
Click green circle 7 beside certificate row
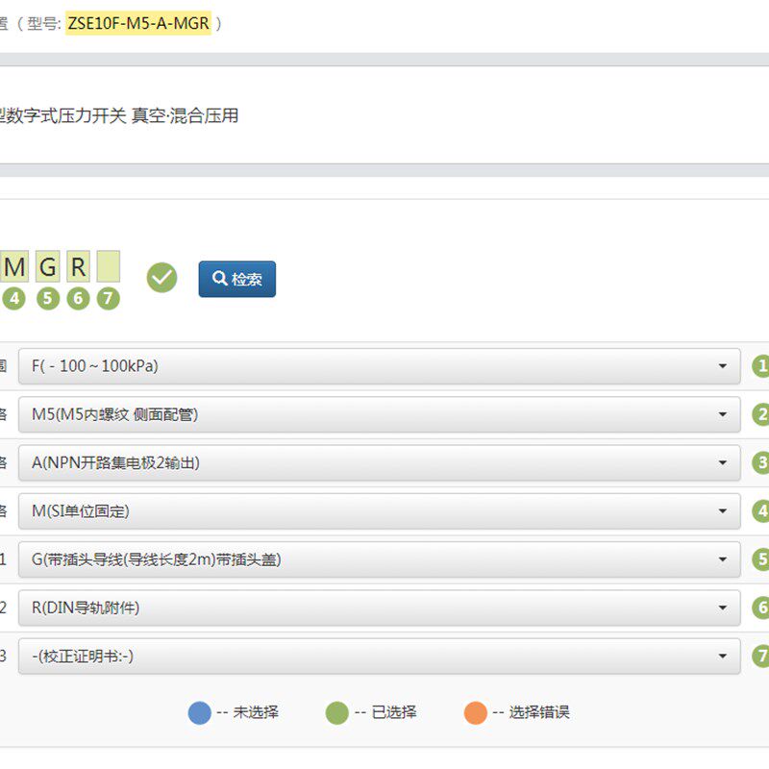click(760, 656)
